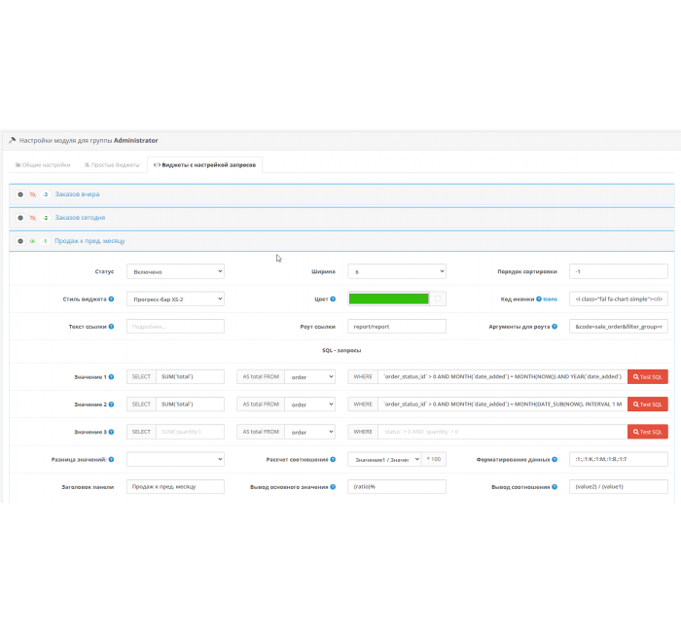This screenshot has width=681, height=632.
Task: Open the order table dropdown for Значение 1
Action: point(310,377)
